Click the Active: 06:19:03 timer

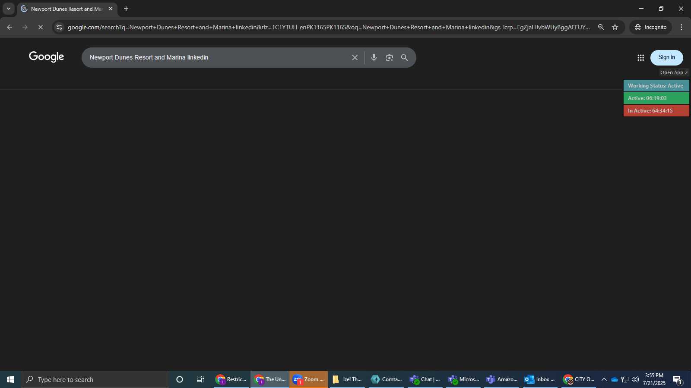pos(656,98)
